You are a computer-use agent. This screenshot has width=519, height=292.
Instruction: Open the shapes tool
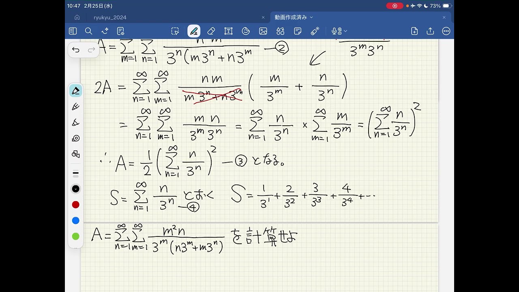tap(246, 31)
